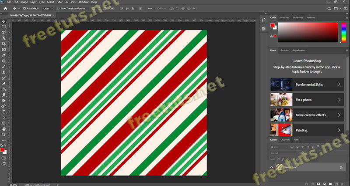Image resolution: width=350 pixels, height=186 pixels.
Task: Select the Pen tool
Action: [x=4, y=106]
